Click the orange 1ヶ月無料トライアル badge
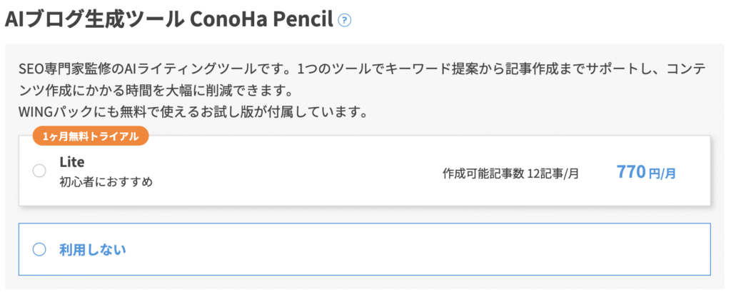731x297 pixels. click(x=91, y=136)
